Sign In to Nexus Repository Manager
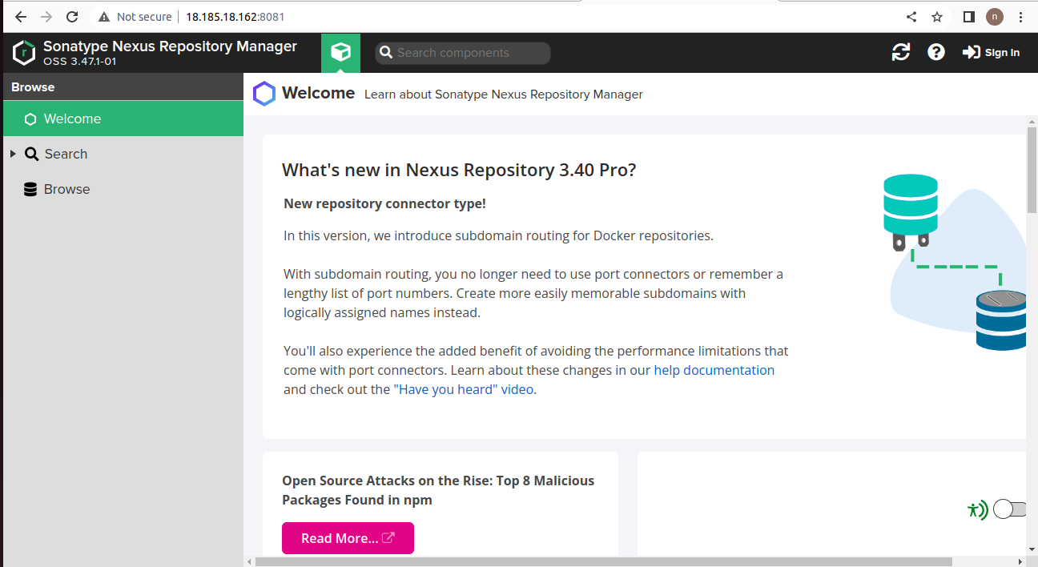Image resolution: width=1038 pixels, height=567 pixels. coord(992,52)
